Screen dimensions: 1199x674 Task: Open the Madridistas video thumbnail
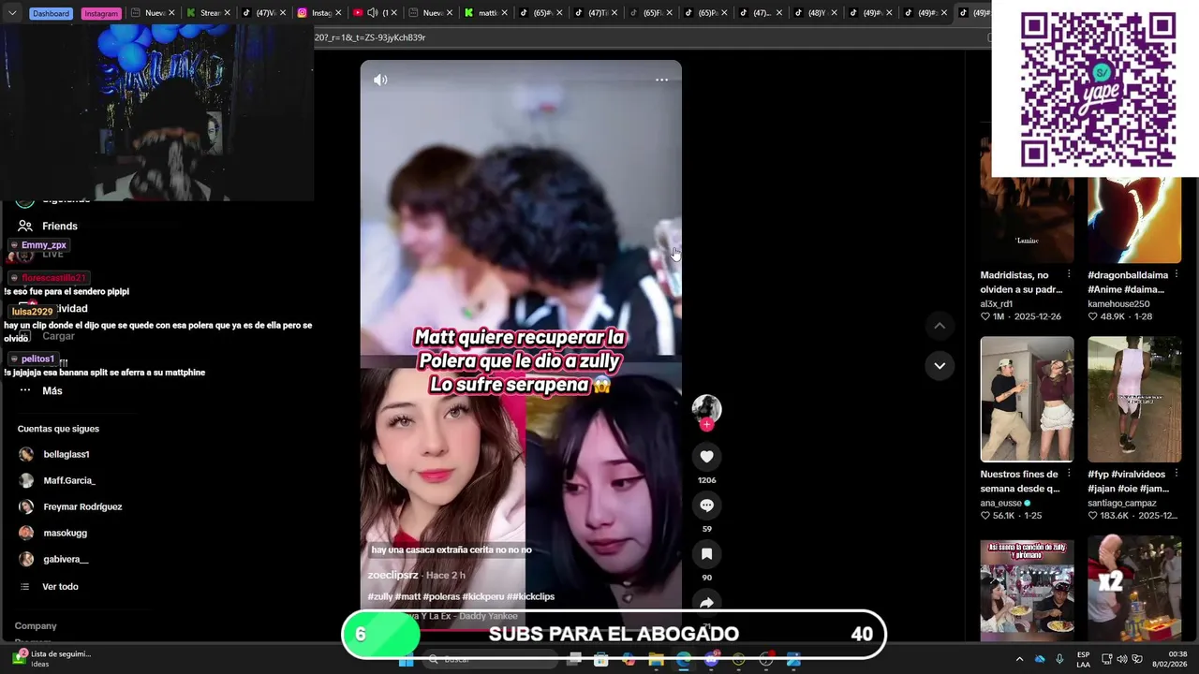click(1027, 201)
